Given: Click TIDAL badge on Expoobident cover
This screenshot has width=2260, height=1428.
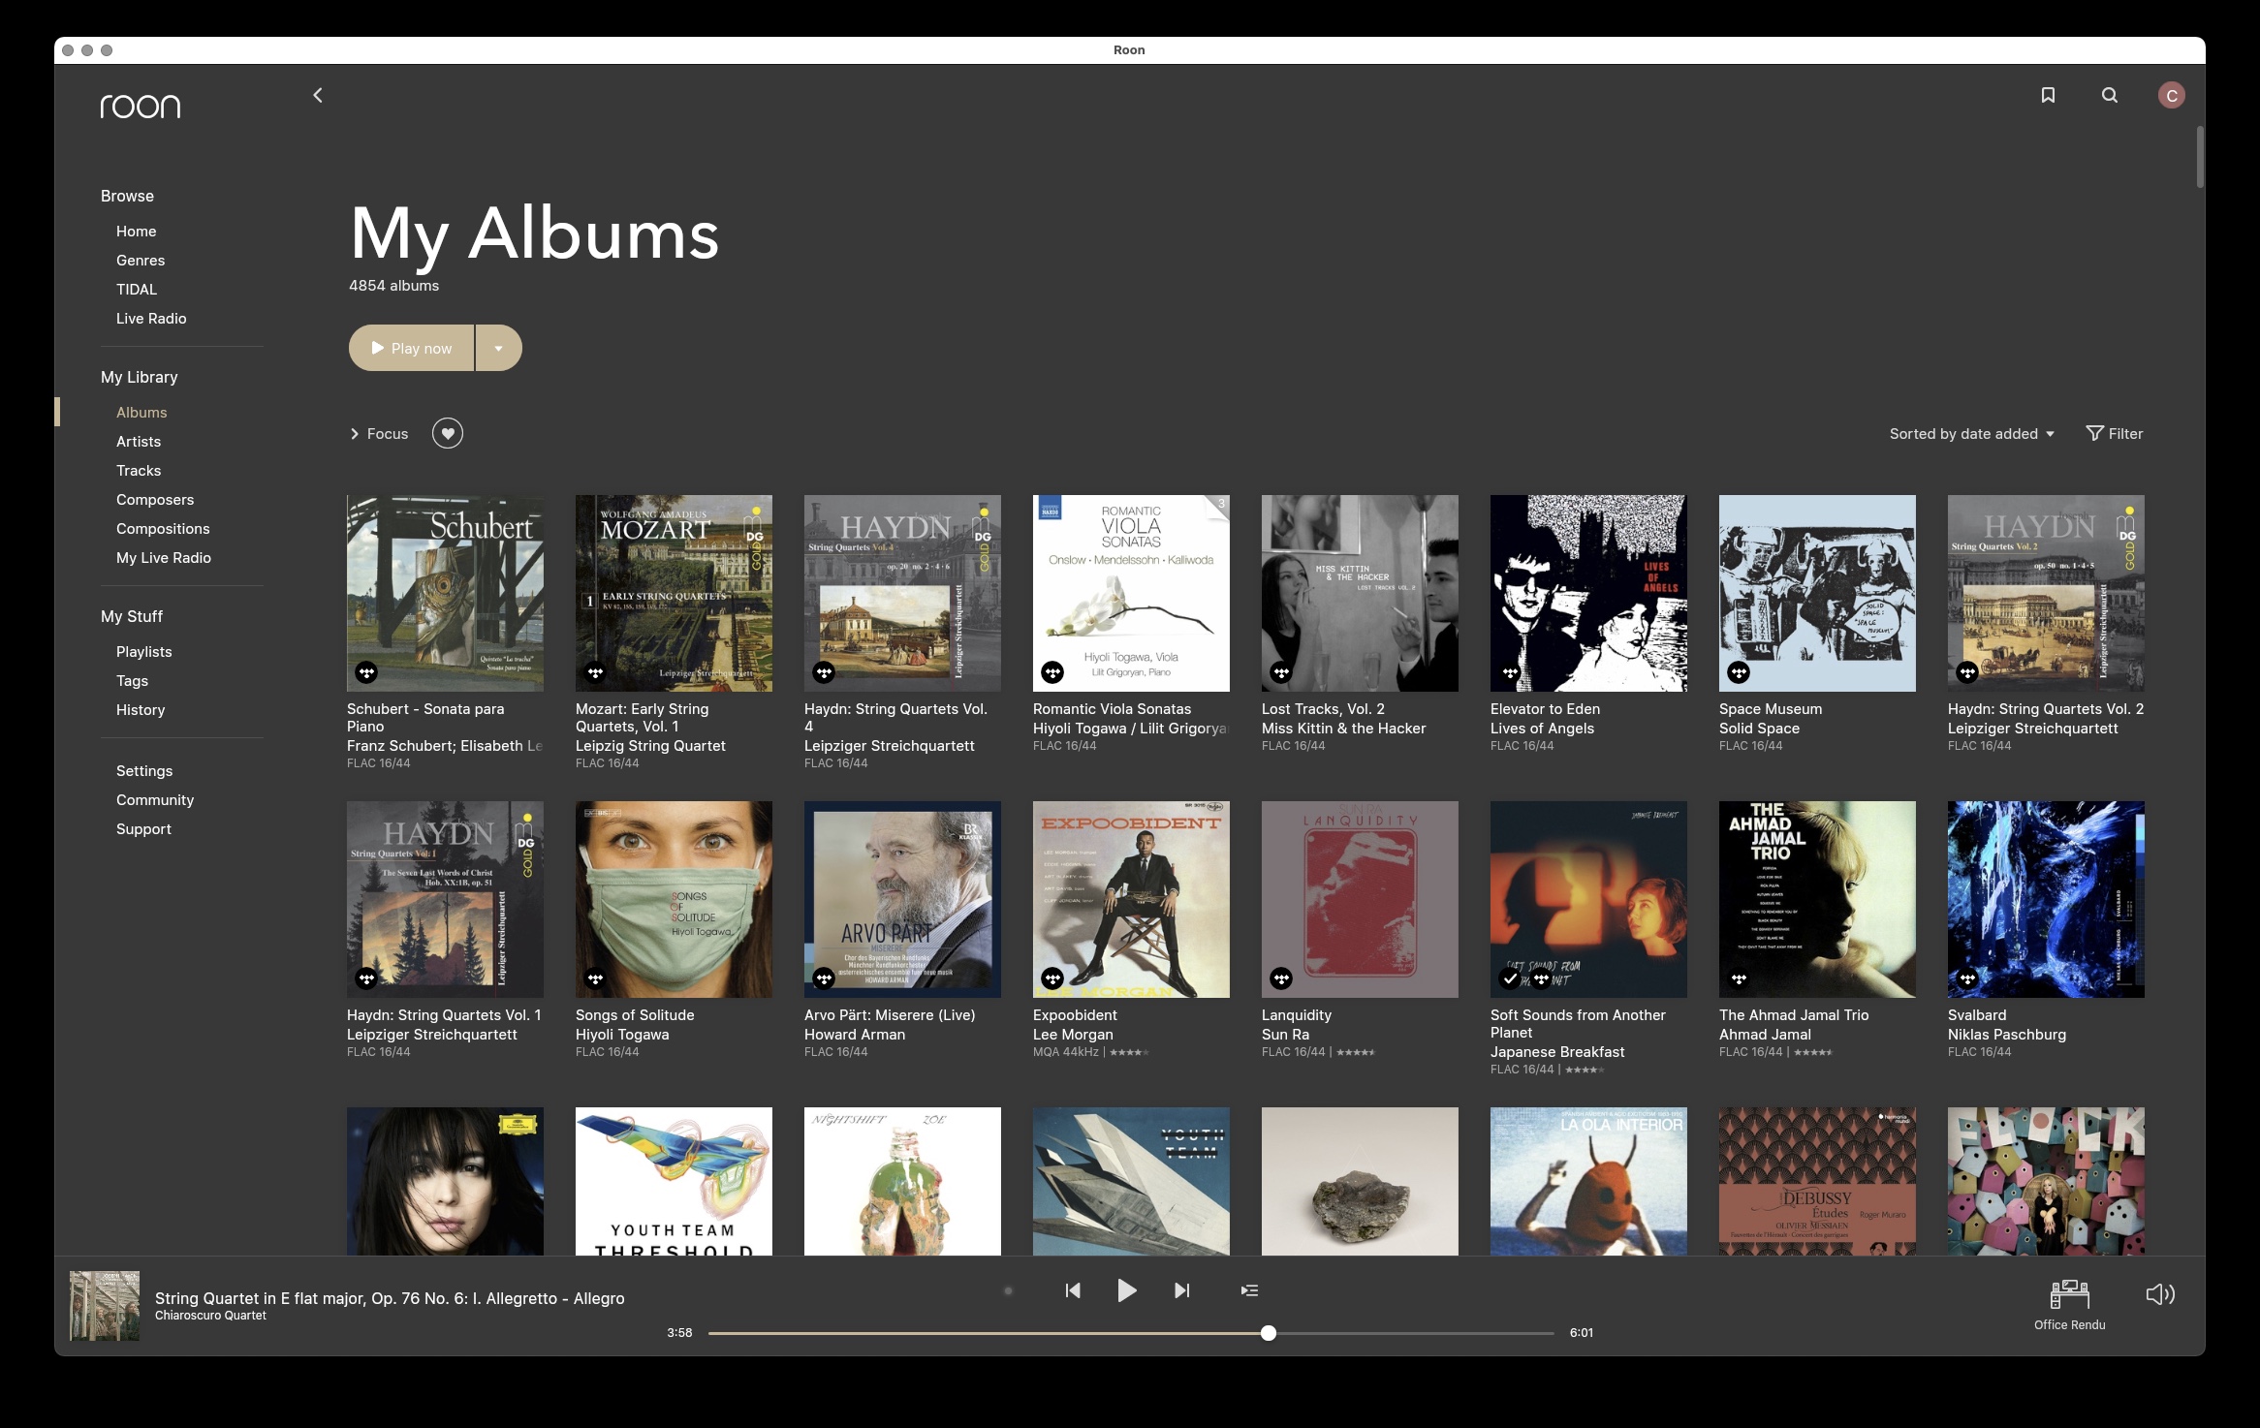Looking at the screenshot, I should point(1052,978).
